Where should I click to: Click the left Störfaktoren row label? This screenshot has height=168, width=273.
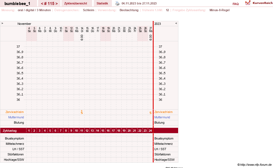(16, 154)
